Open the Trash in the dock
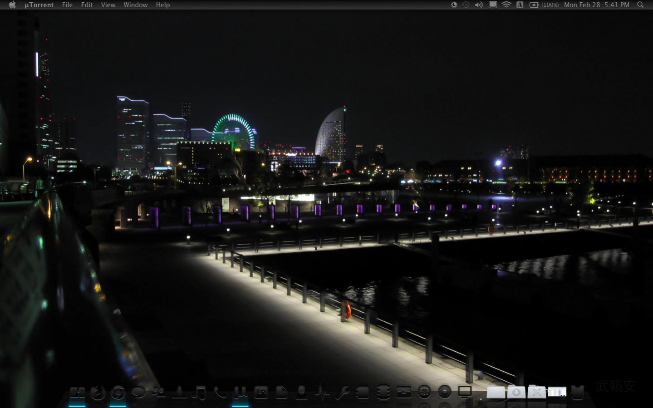The width and height of the screenshot is (653, 408). pos(577,392)
